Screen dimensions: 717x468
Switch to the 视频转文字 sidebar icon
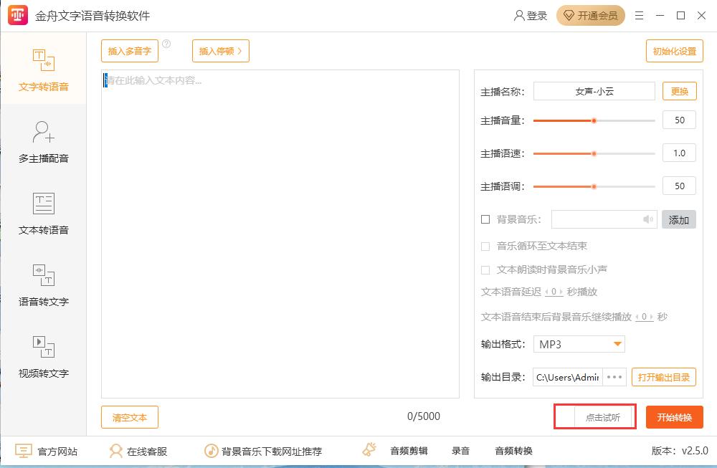click(44, 348)
